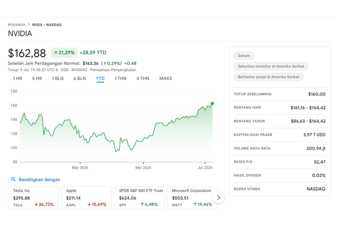Image resolution: width=339 pixels, height=226 pixels.
Task: Click the BURSA UTAMA label
Action: point(247,189)
